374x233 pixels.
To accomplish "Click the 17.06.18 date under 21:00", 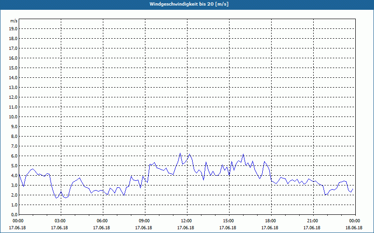I will 312,228.
